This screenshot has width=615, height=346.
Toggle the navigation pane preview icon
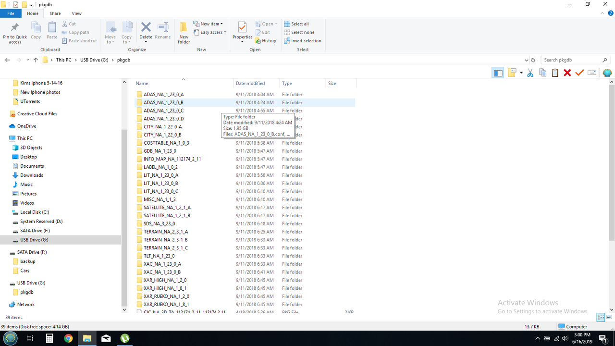coord(498,73)
